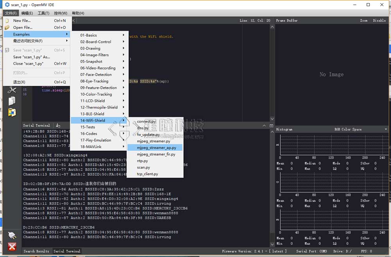
Task: Open the 控件(W) menu
Action: (61, 13)
